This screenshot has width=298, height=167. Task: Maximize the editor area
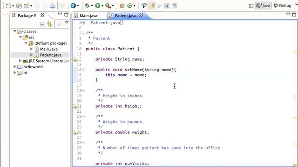point(294,14)
